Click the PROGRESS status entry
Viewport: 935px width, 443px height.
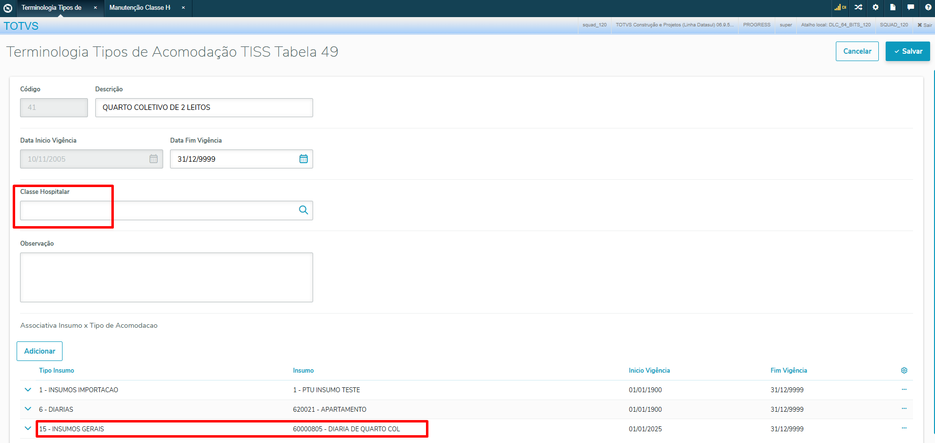(x=757, y=25)
